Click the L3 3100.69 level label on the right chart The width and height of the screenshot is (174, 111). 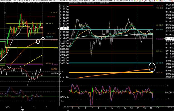[x=160, y=73]
